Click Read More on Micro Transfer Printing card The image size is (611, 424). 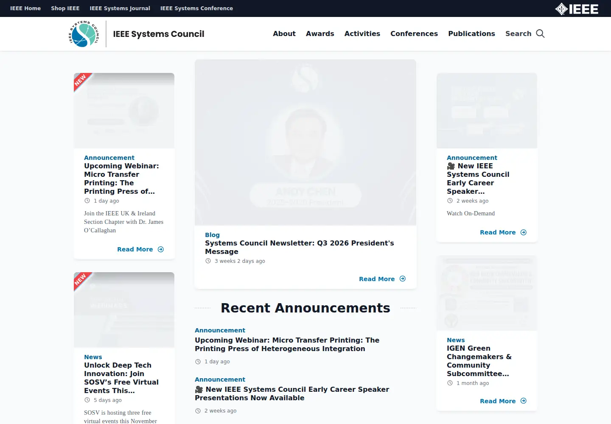click(x=140, y=249)
